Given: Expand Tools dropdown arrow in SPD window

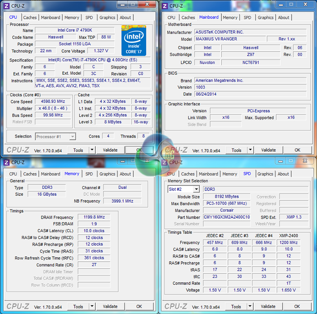Looking at the screenshot, I should 250,307.
